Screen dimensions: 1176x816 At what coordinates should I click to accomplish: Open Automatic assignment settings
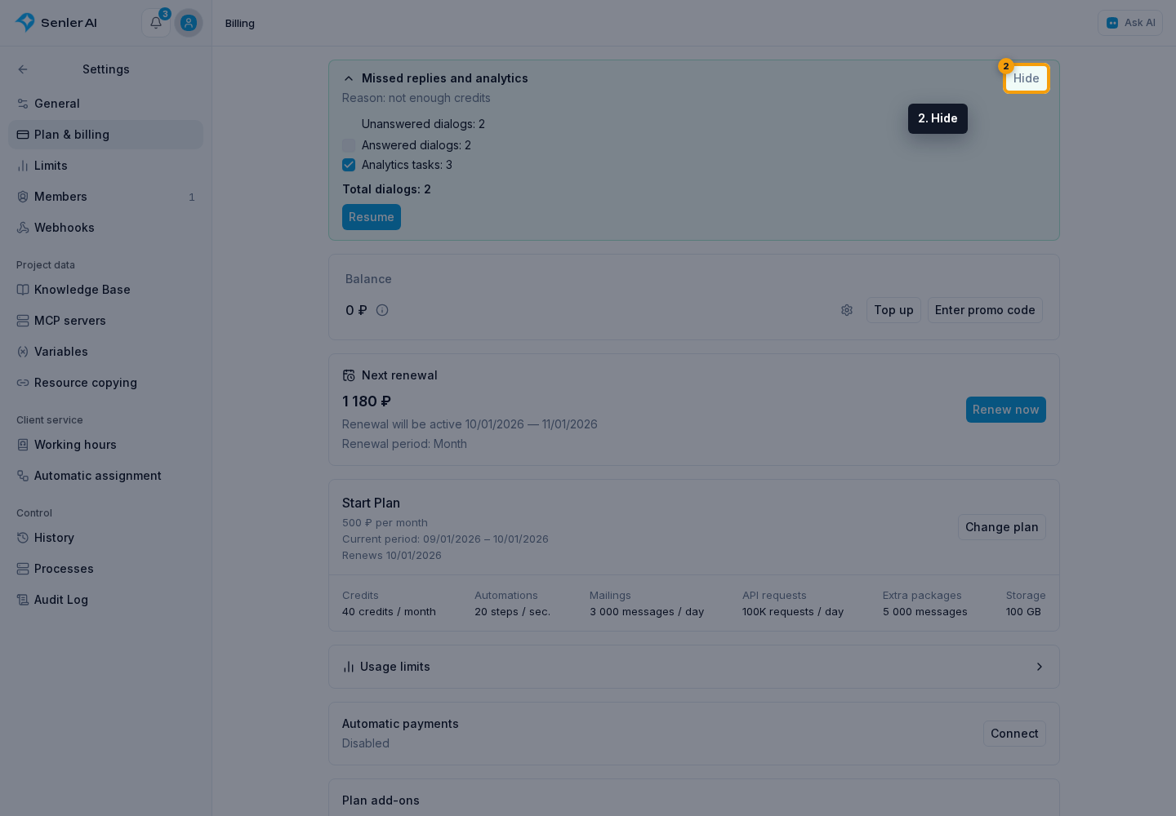point(105,476)
